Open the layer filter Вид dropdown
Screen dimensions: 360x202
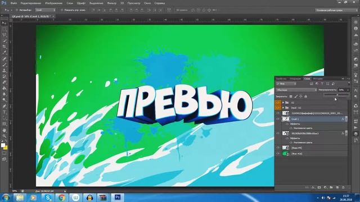286,84
